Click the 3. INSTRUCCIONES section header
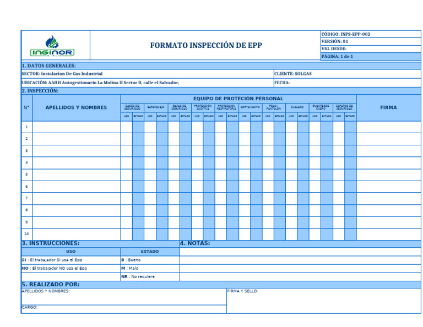 click(x=100, y=243)
